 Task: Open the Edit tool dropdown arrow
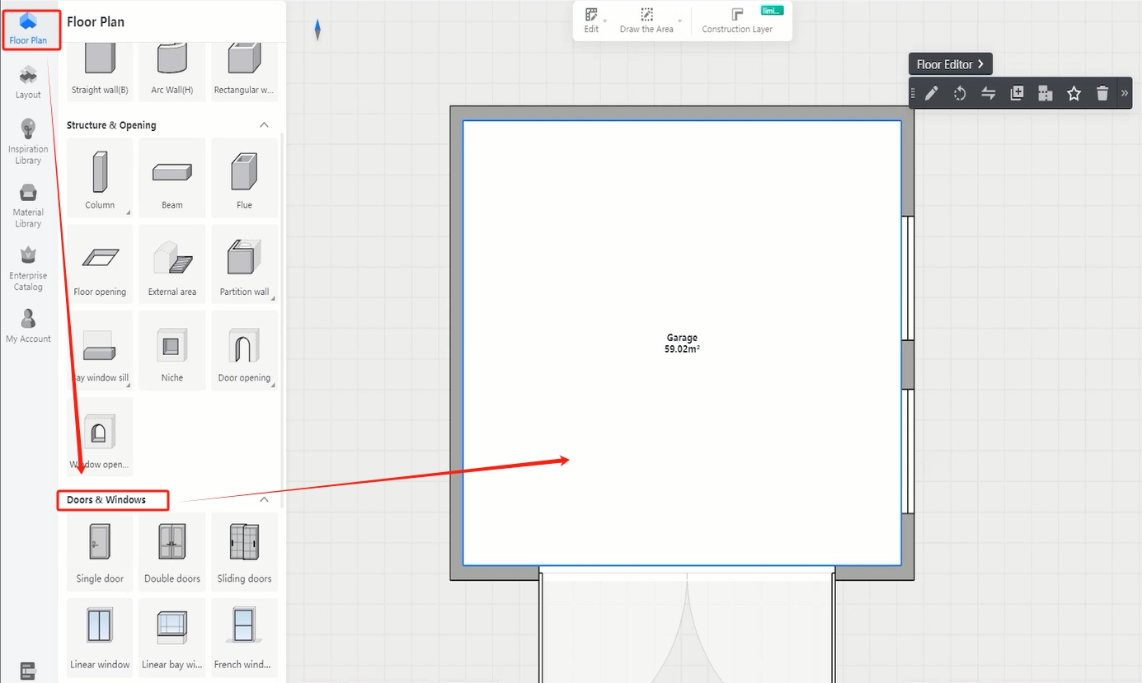pyautogui.click(x=605, y=21)
